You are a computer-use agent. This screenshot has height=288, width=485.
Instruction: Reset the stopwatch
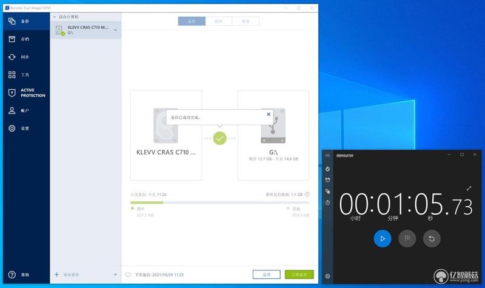pos(432,238)
